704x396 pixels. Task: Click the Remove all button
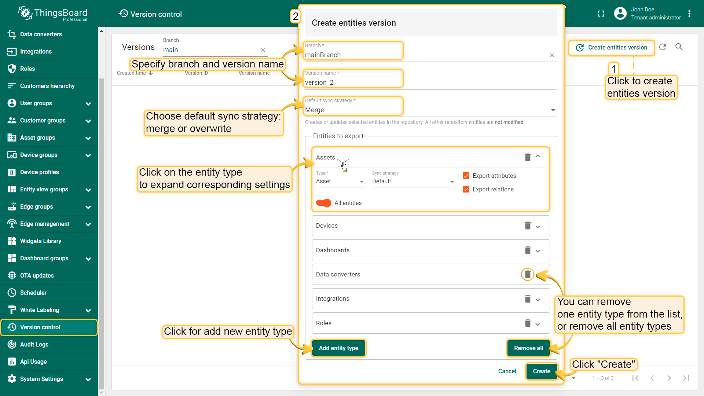point(528,348)
